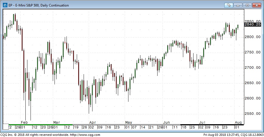Click the date label 20 under February
The width and height of the screenshot is (264, 137).
[43, 127]
